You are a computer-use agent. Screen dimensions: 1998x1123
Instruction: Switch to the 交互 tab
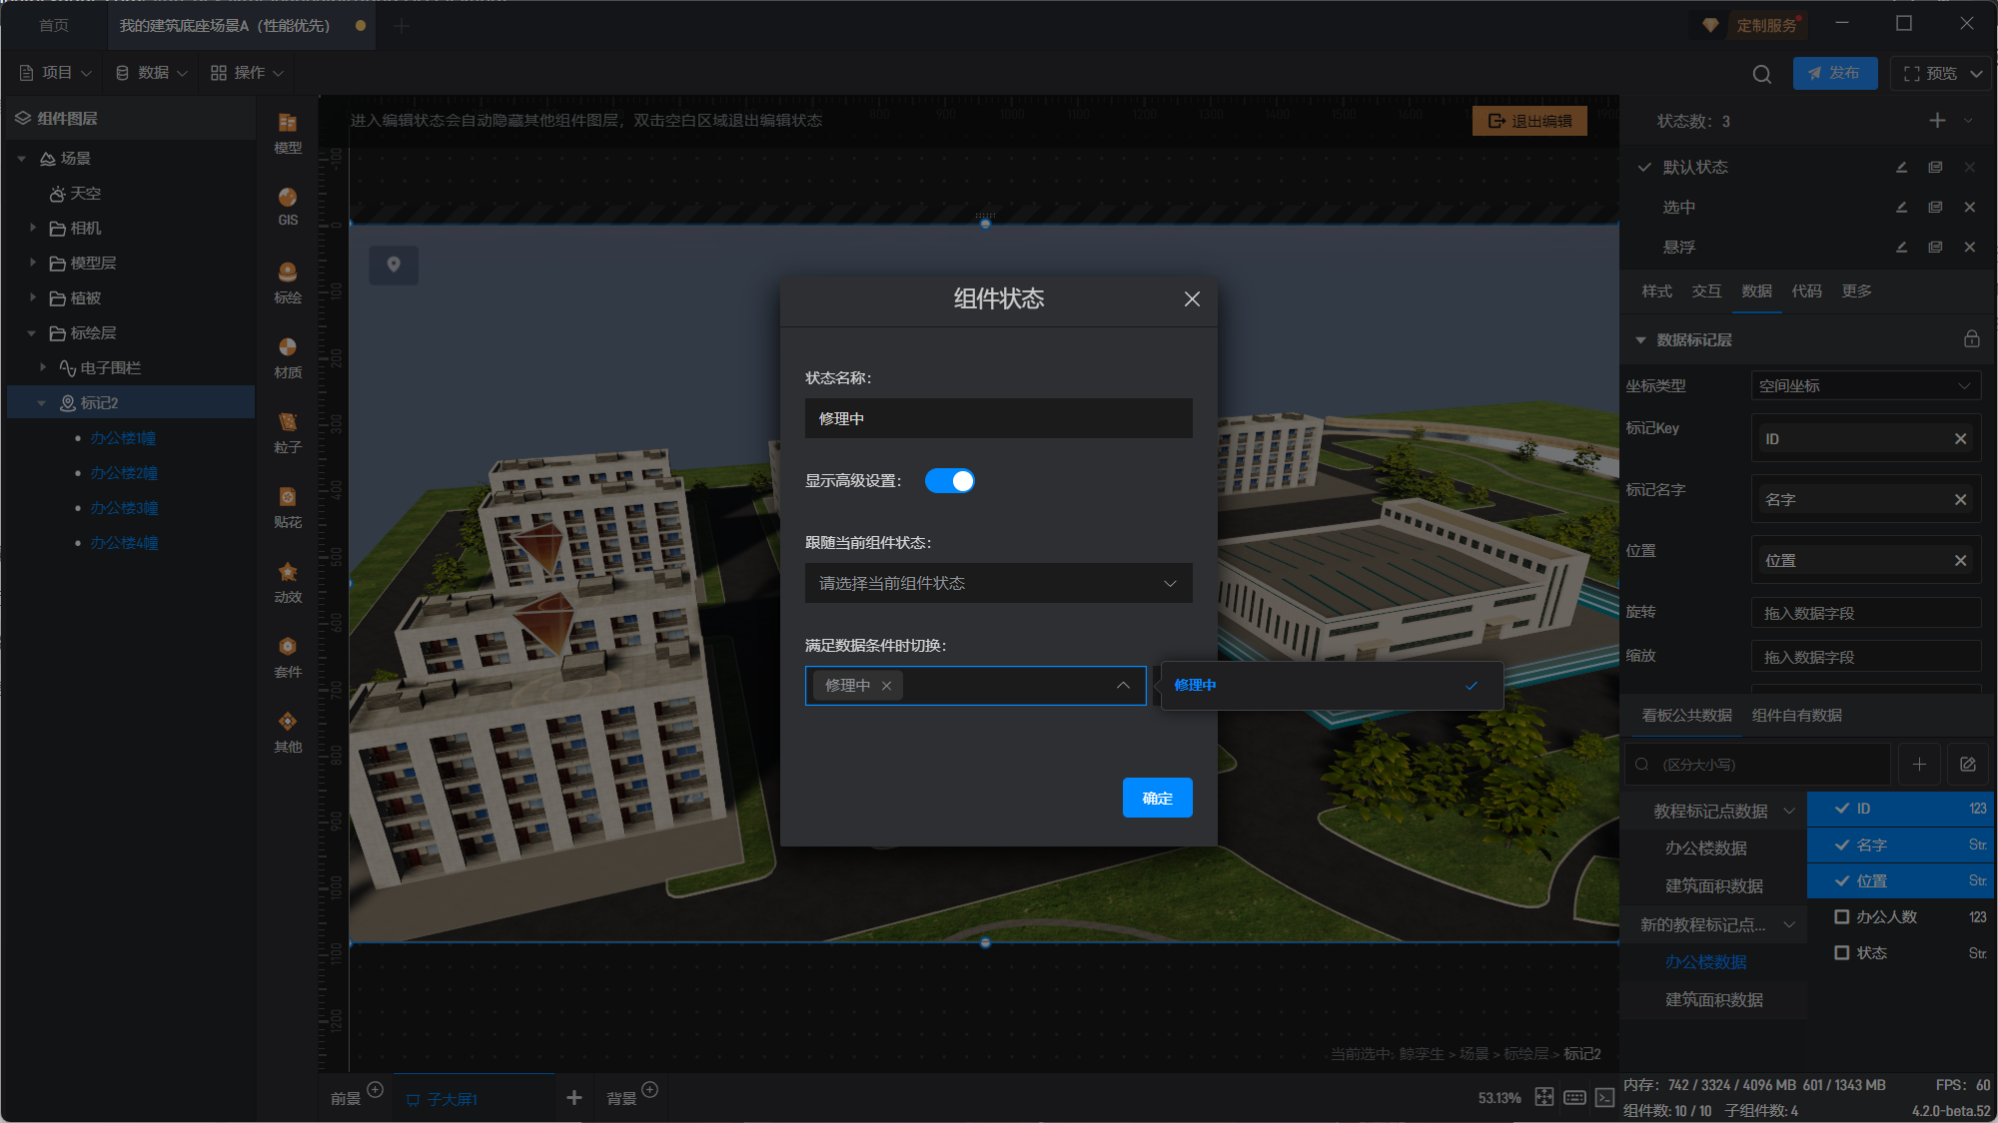click(x=1706, y=291)
